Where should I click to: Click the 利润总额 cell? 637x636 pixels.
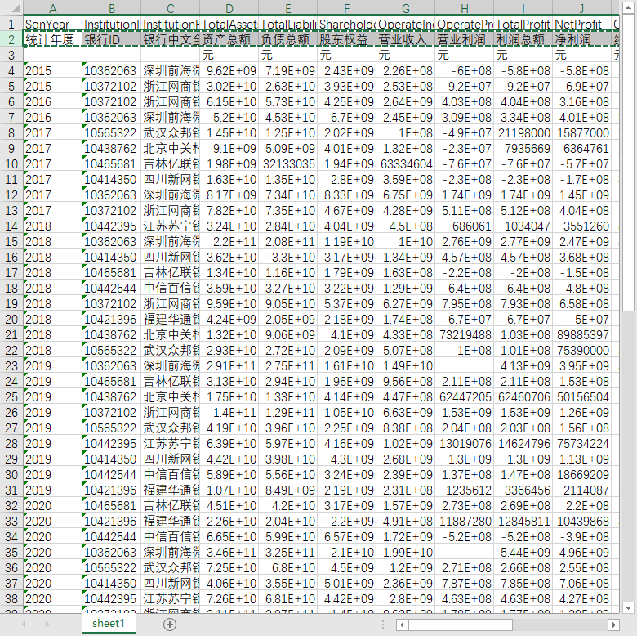tap(523, 39)
